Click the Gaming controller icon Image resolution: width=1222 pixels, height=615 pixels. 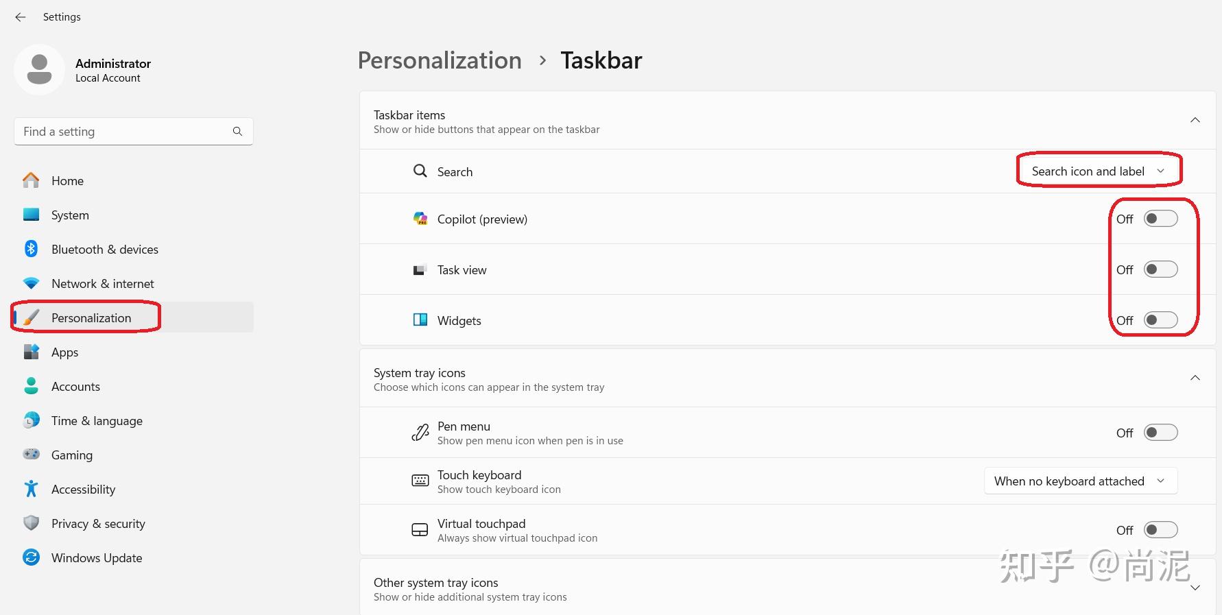[x=31, y=454]
